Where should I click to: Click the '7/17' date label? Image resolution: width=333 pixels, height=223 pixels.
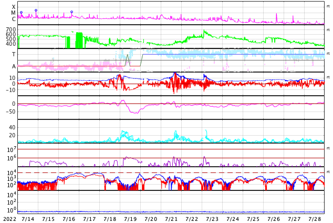point(89,219)
